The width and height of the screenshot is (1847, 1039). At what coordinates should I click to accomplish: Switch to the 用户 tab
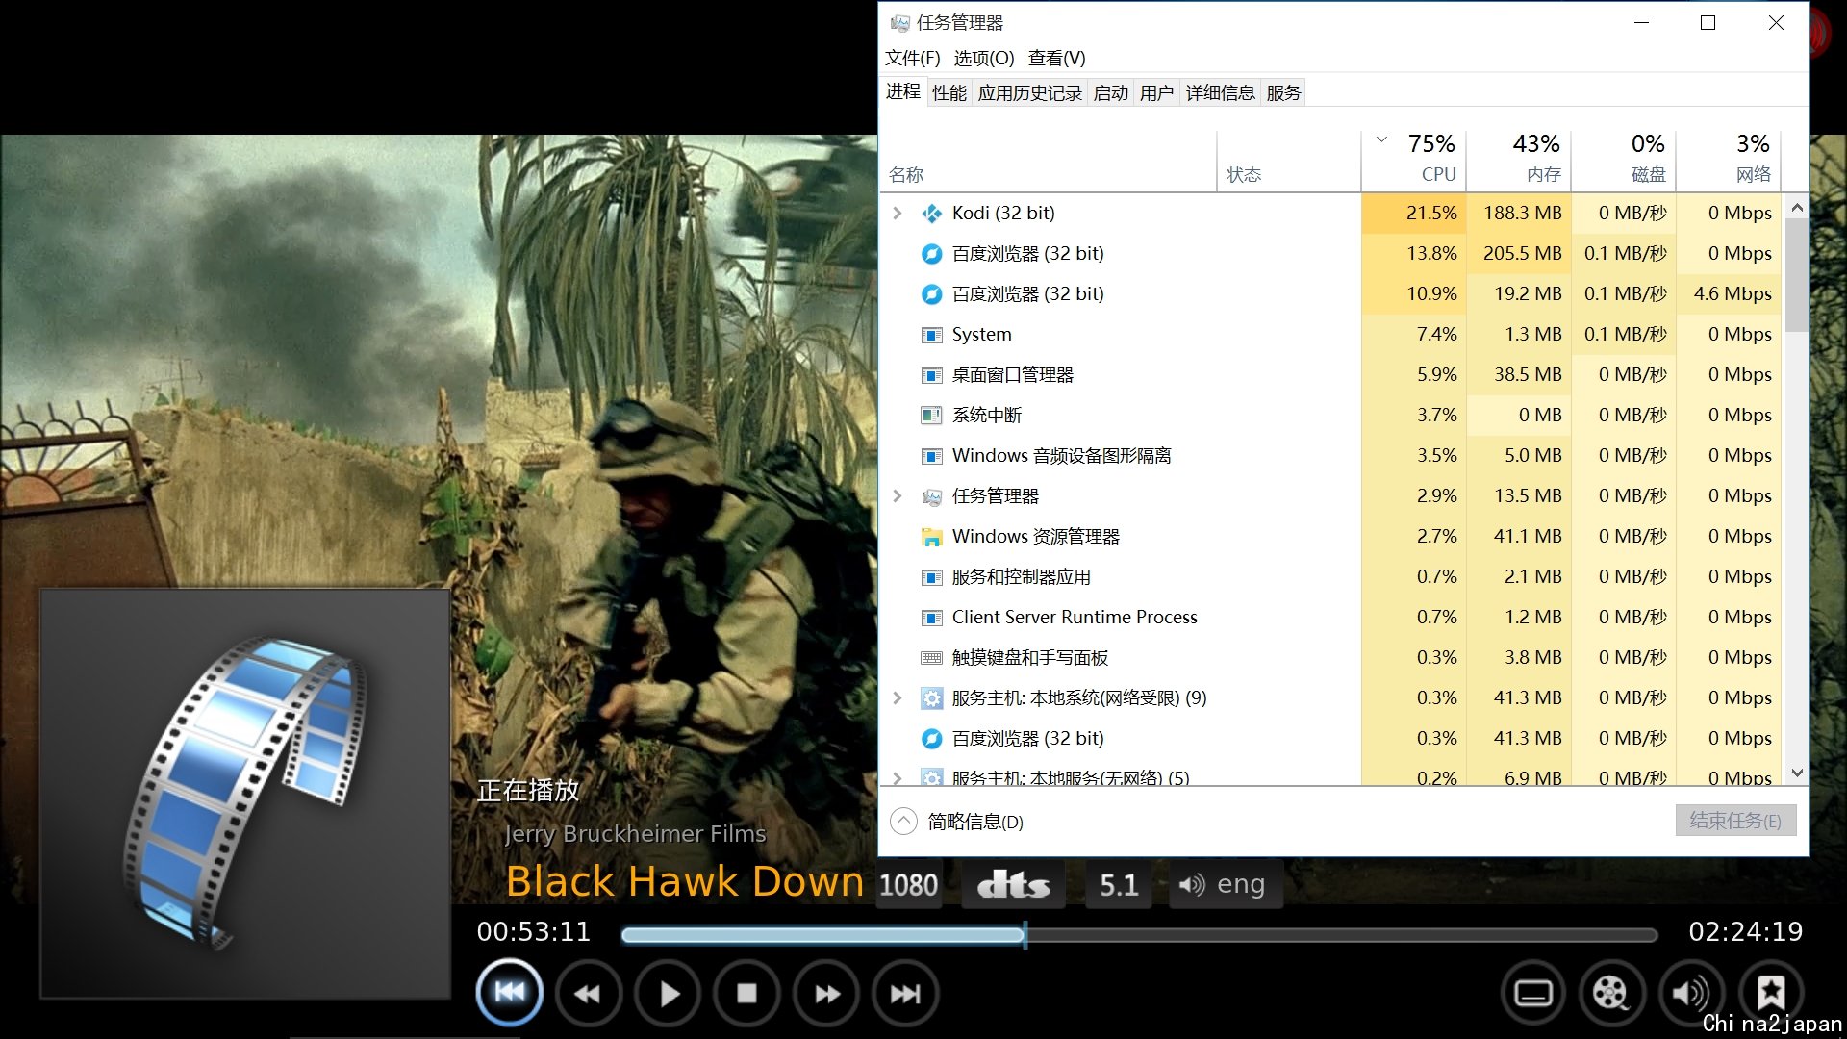coord(1156,92)
